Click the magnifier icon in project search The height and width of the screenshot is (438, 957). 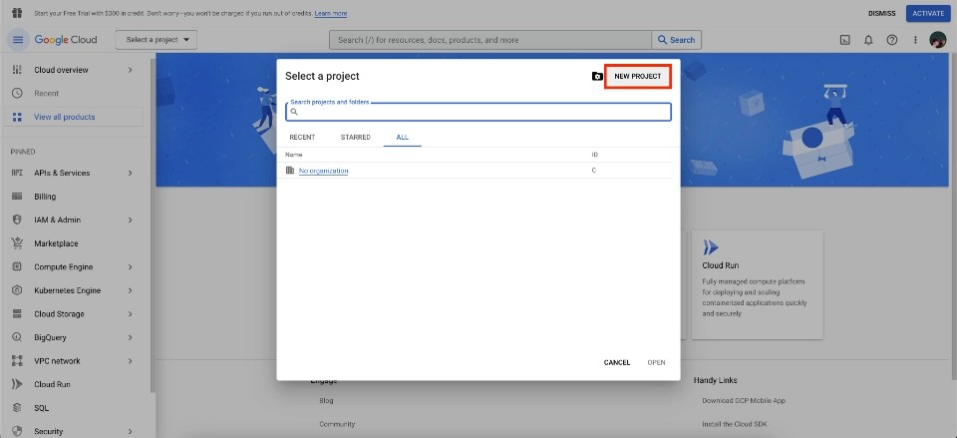[x=294, y=112]
